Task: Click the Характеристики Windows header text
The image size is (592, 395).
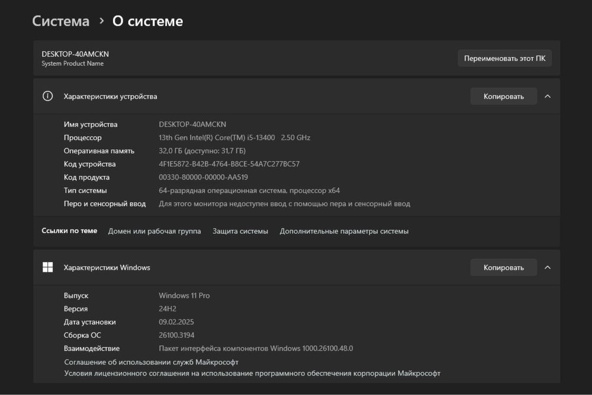Action: 107,267
